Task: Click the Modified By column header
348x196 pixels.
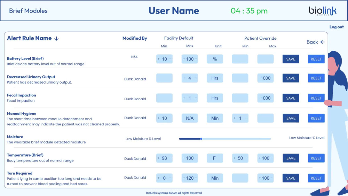Action: 135,38
